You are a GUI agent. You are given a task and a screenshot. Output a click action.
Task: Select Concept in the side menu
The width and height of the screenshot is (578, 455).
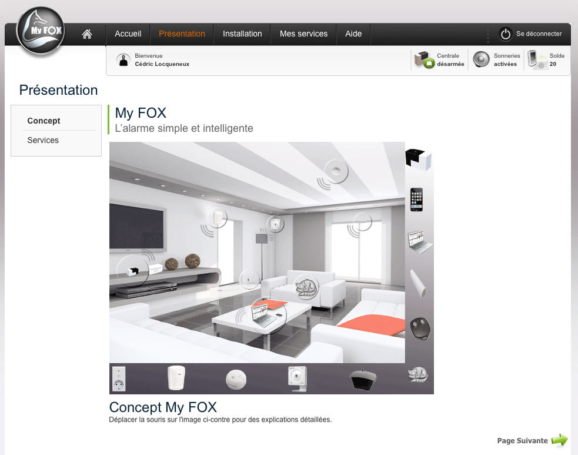(44, 121)
